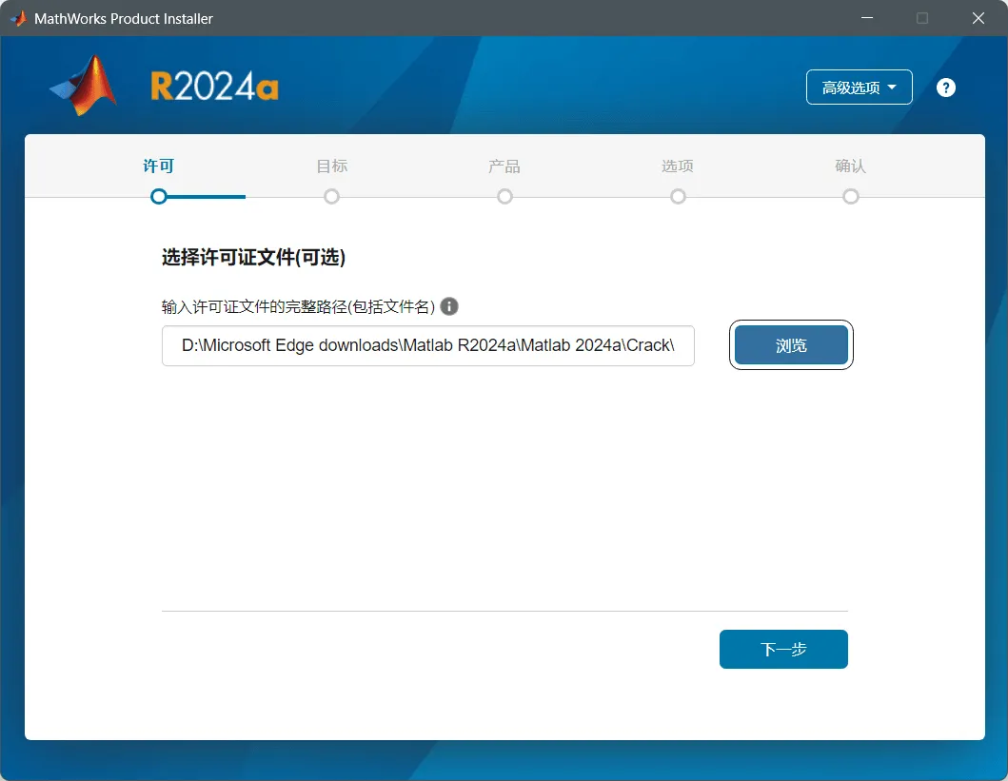Expand the 高级选项 dropdown
Viewport: 1008px width, 781px height.
coord(859,88)
